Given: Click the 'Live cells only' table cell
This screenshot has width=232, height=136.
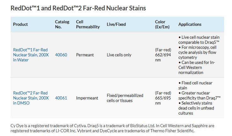Looking at the screenshot, I should coord(119,55).
